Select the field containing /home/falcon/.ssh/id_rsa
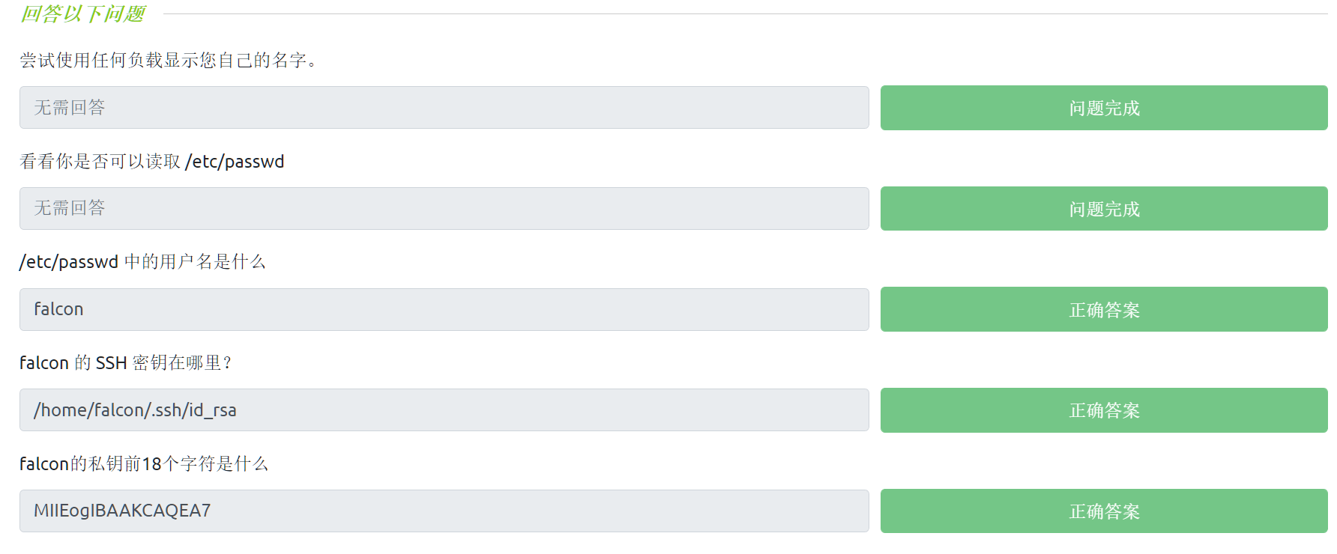 pos(444,410)
